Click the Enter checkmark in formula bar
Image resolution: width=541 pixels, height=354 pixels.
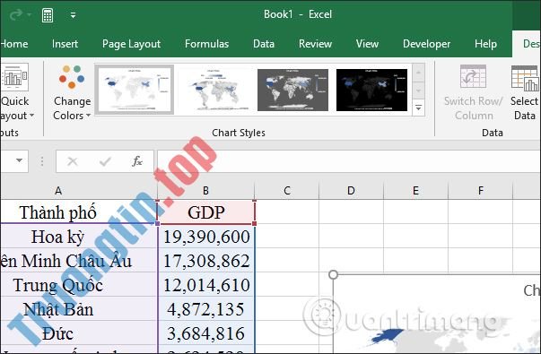coord(105,161)
